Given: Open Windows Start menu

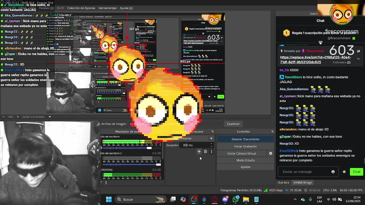Looking at the screenshot, I should tap(109, 199).
